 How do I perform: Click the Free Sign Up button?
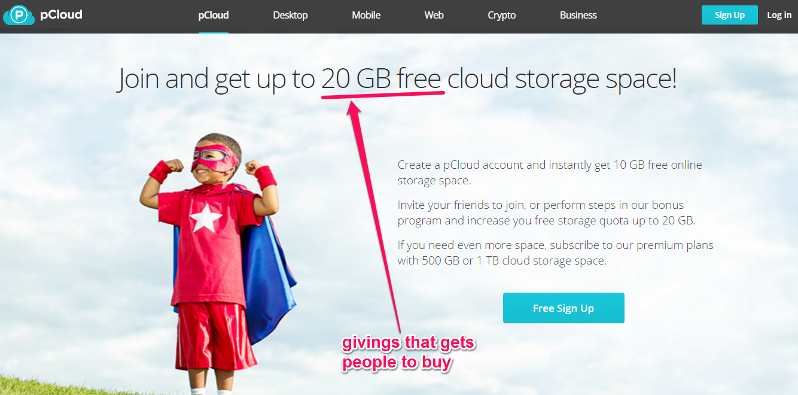point(564,308)
